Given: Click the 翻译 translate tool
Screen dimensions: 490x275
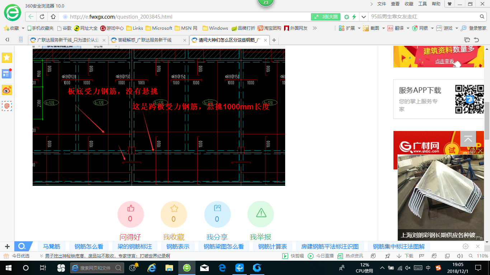Looking at the screenshot, I should (395, 28).
